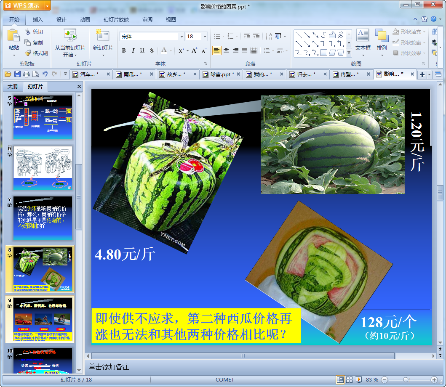Click the Shape Effects icon
446x387 pixels.
[395, 53]
